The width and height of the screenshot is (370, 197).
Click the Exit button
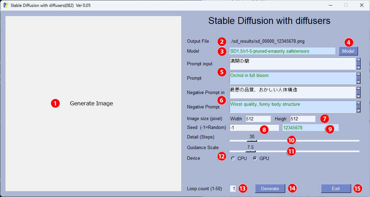(336, 188)
